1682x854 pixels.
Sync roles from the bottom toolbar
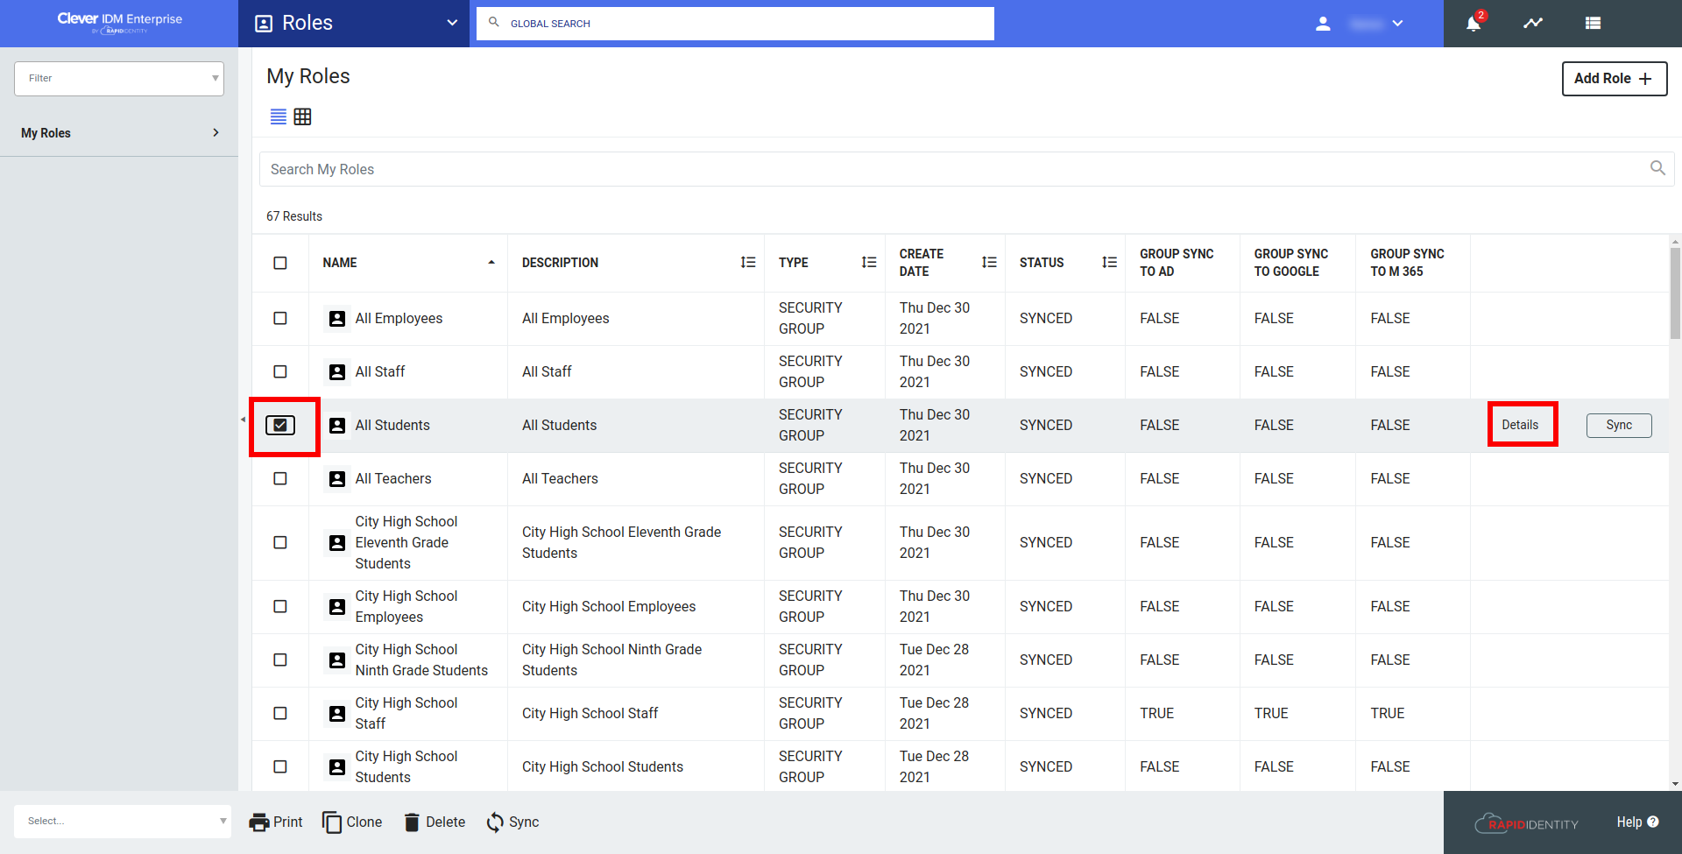(x=513, y=822)
